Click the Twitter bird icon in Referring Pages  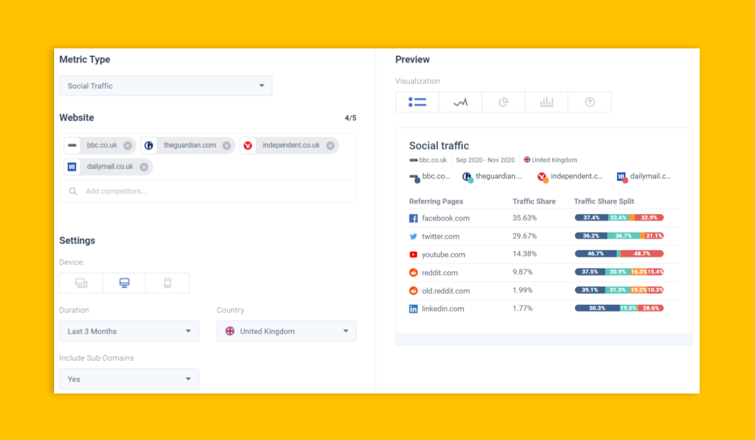coord(414,236)
